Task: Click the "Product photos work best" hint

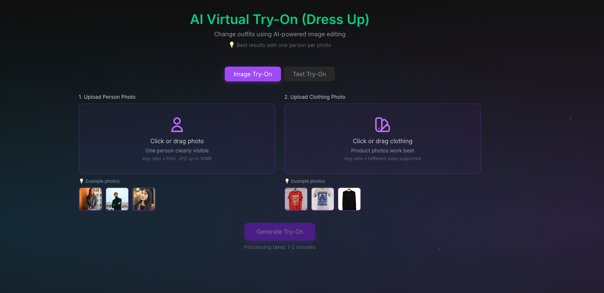Action: click(382, 151)
